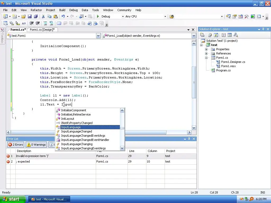Click the IntelliSense list scrollbar thumb
Image resolution: width=271 pixels, height=203 pixels.
[122, 128]
